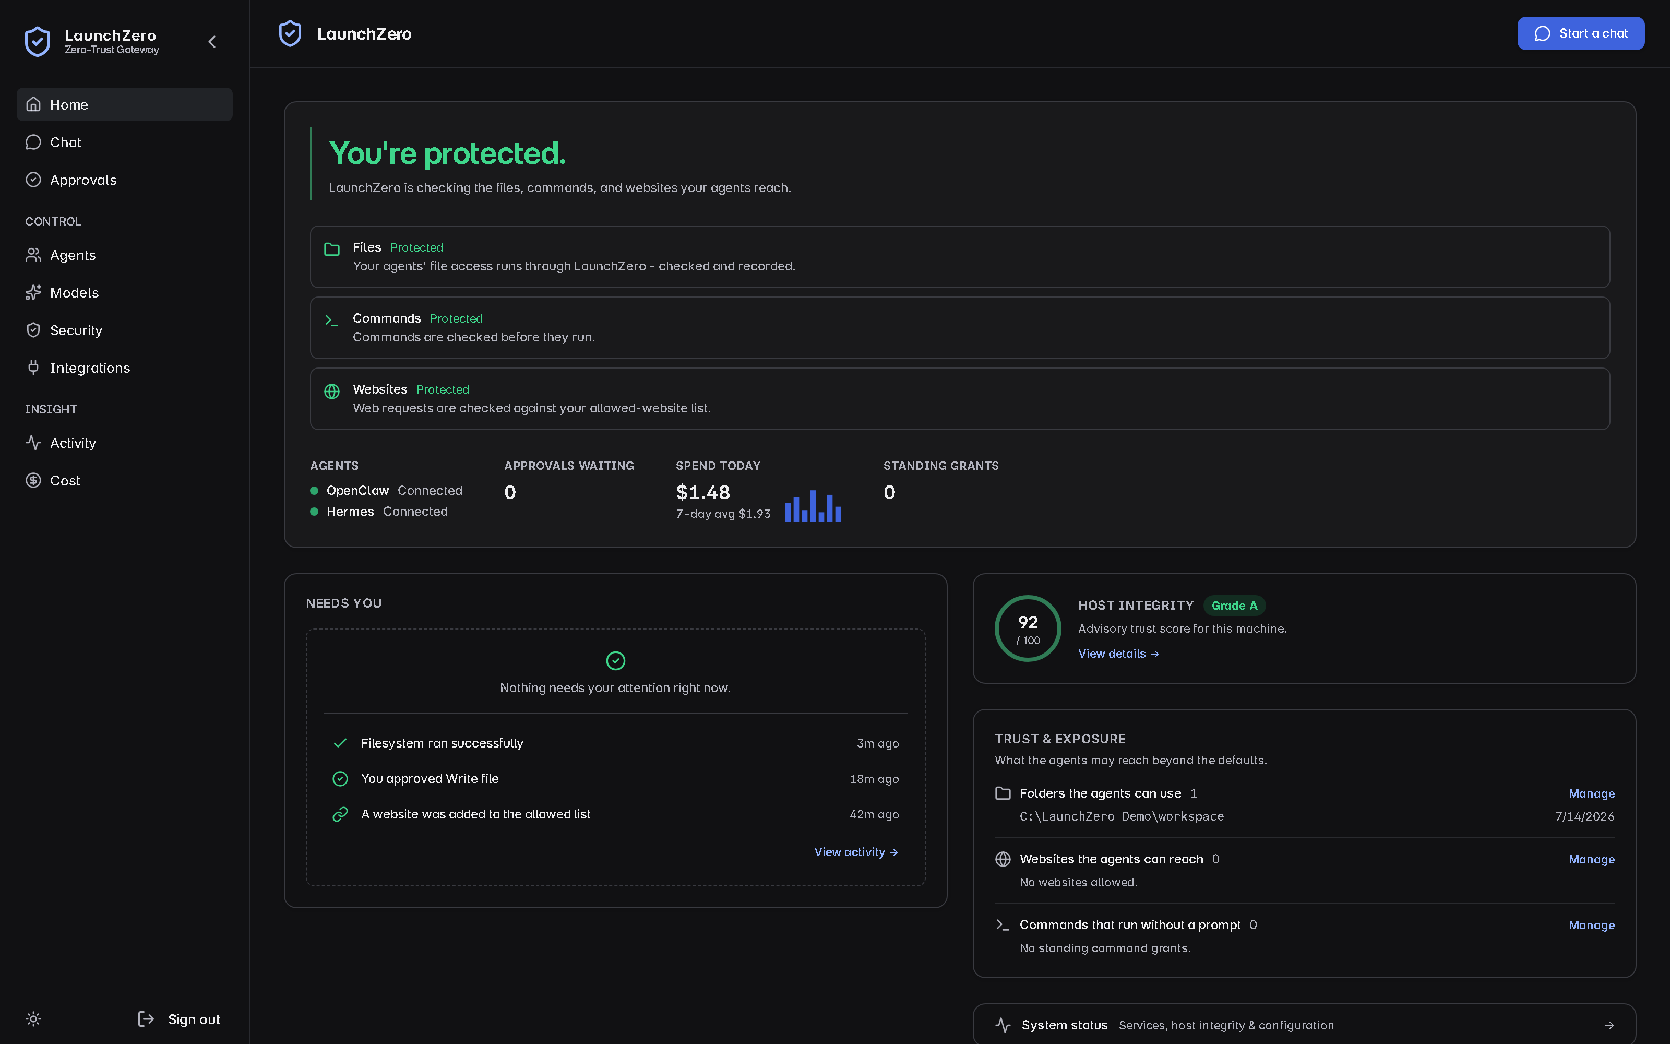
Task: Manage commands that run without a prompt
Action: point(1591,924)
